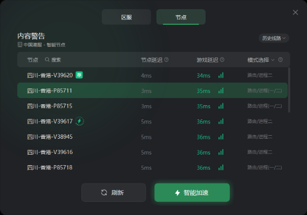Image resolution: width=307 pixels, height=215 pixels.
Task: Close the node selection dialog
Action: pyautogui.click(x=295, y=12)
